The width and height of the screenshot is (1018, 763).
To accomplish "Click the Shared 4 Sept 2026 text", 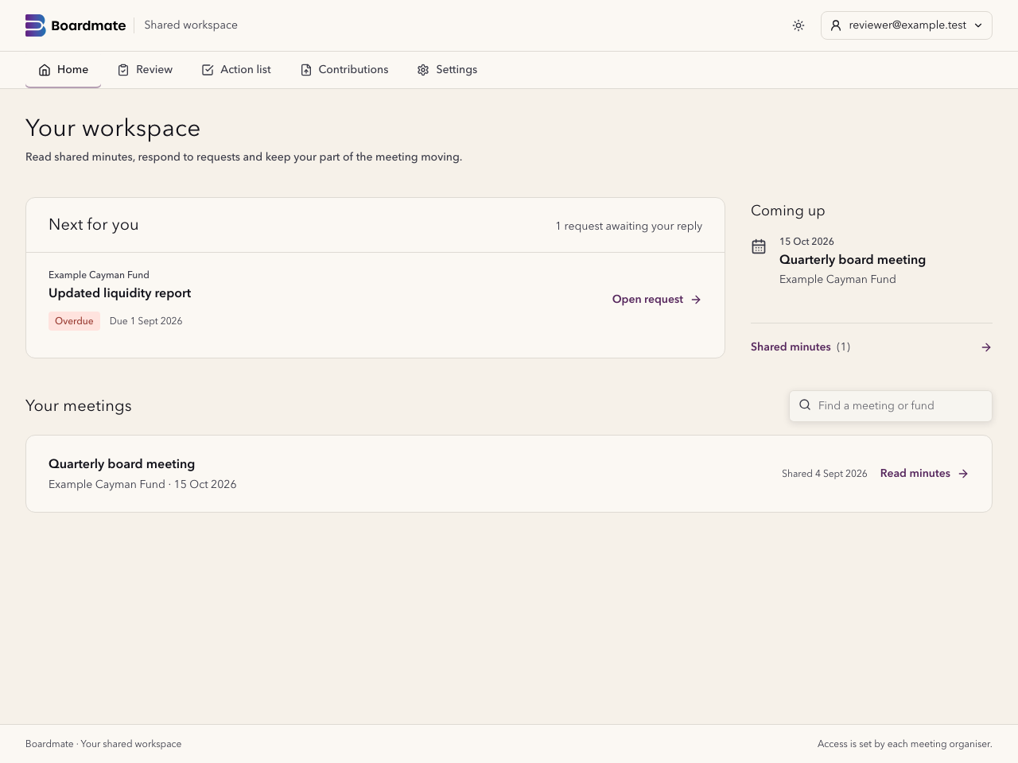I will tap(825, 474).
